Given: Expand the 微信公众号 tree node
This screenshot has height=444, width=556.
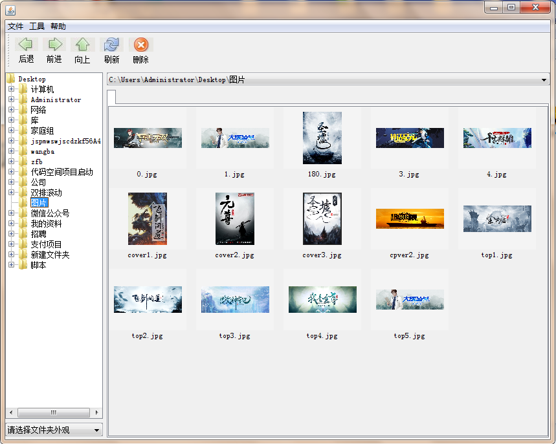Looking at the screenshot, I should (12, 213).
